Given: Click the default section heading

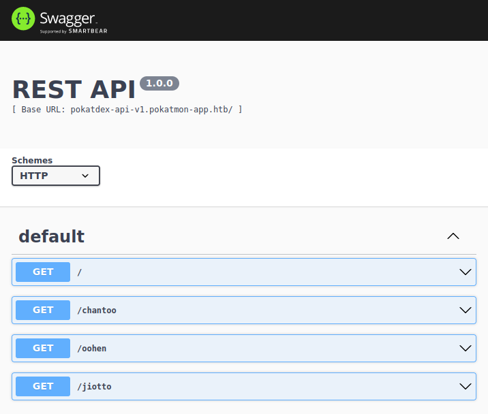Looking at the screenshot, I should [x=51, y=236].
